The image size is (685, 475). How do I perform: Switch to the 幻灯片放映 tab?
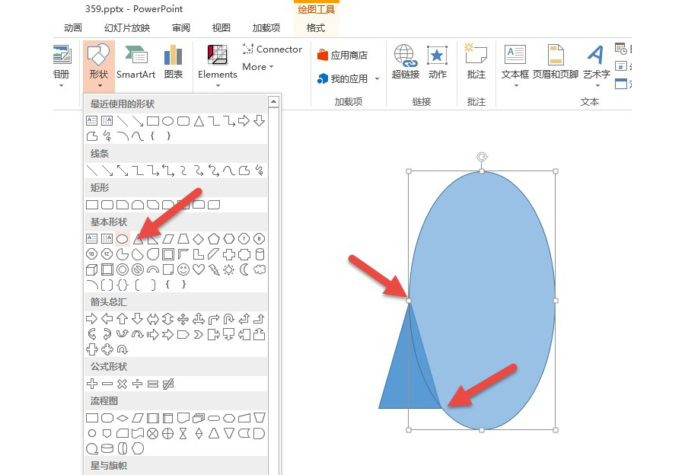point(127,28)
